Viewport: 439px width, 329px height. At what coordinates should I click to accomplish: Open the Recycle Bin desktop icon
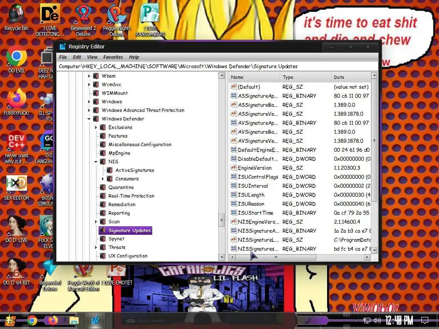[x=16, y=17]
